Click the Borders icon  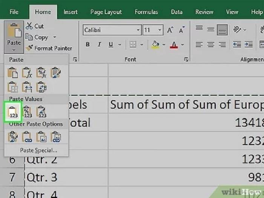pos(133,45)
